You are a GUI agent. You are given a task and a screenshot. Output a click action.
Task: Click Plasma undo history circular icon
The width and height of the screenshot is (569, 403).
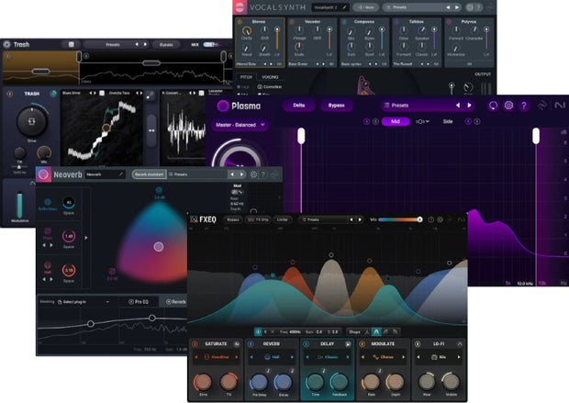(x=493, y=106)
